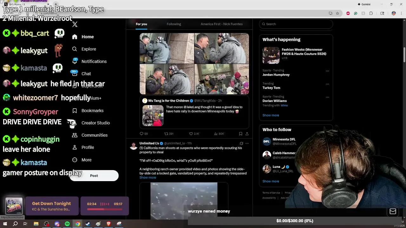This screenshot has height=228, width=406.
Task: Open Steam from the taskbar
Action: tap(88, 224)
